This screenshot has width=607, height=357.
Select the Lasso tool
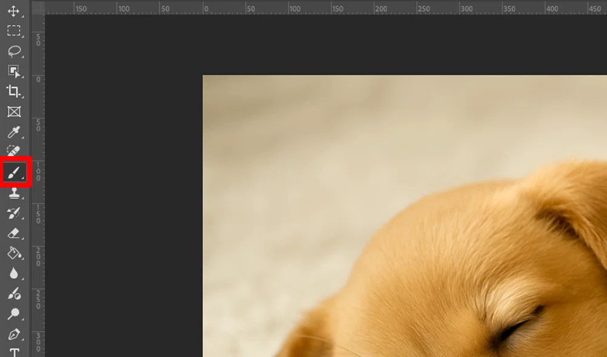(14, 51)
